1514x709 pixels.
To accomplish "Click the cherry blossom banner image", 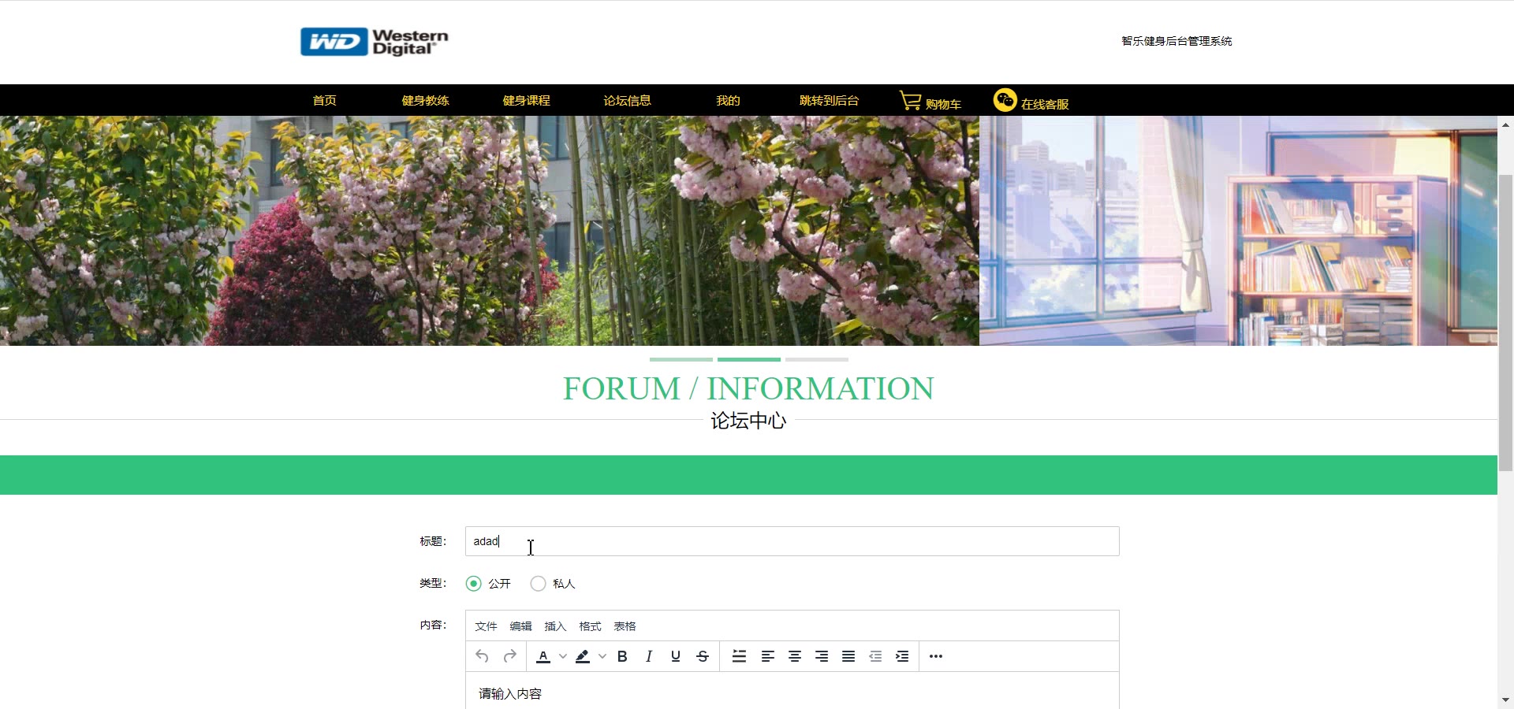I will click(x=490, y=231).
